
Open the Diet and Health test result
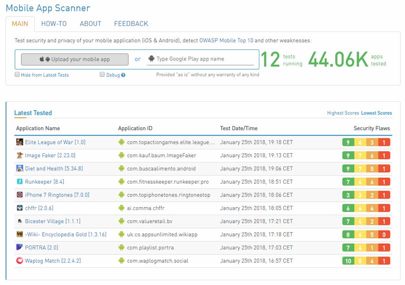point(54,169)
